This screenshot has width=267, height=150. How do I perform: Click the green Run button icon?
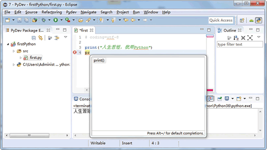56,20
